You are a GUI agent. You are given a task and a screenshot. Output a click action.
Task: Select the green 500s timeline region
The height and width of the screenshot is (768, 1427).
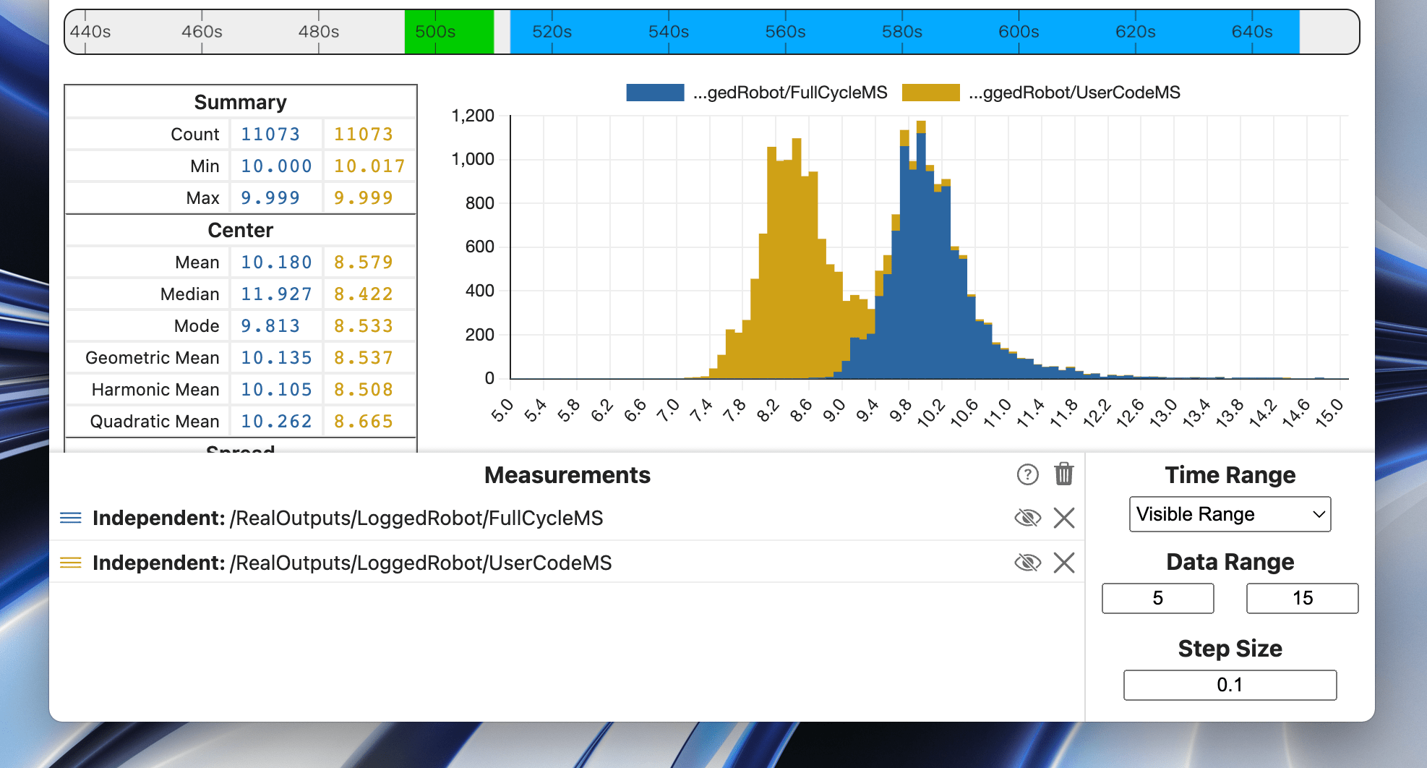pos(449,32)
